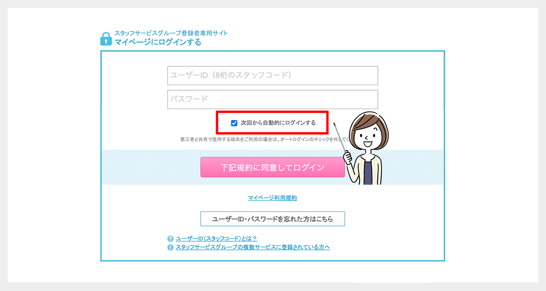Focus the パスワード input field
The height and width of the screenshot is (291, 546).
click(x=273, y=99)
